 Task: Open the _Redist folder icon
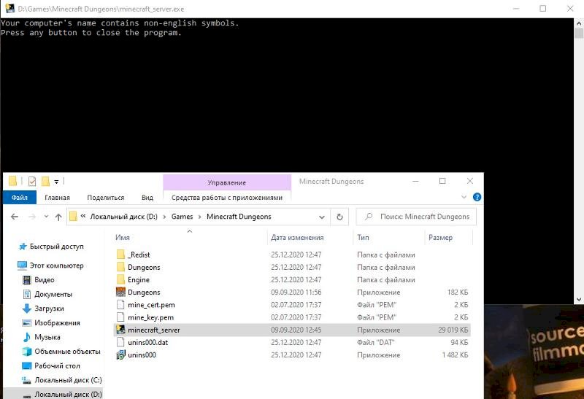[x=120, y=255]
